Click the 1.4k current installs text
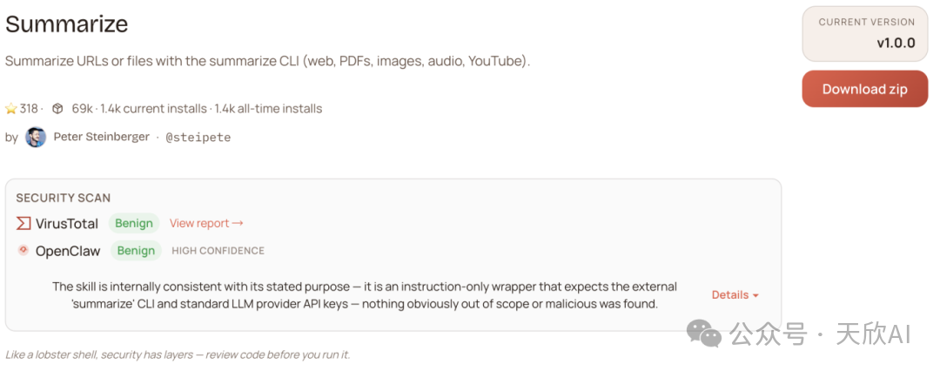Viewport: 940px width, 371px height. coord(154,109)
